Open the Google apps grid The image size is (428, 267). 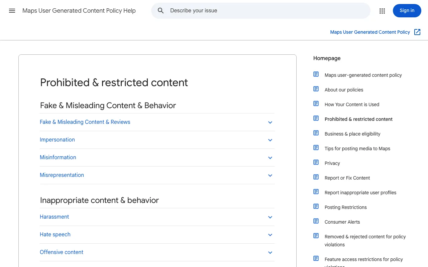(x=382, y=11)
